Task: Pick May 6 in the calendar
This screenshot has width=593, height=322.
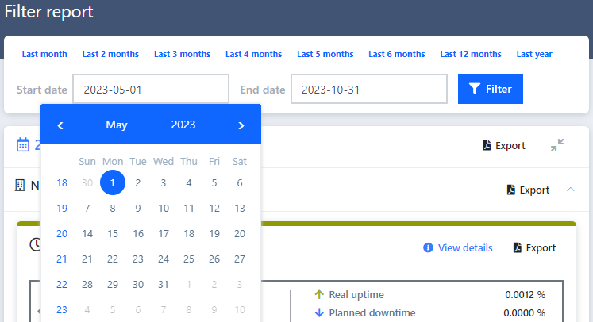Action: coord(240,183)
